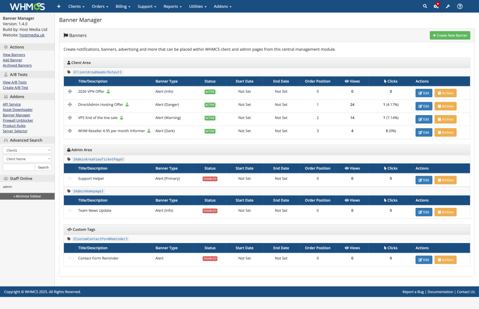The image size is (479, 309).
Task: Click the plus shortcut icon beside WHMCS logo
Action: pos(59,6)
